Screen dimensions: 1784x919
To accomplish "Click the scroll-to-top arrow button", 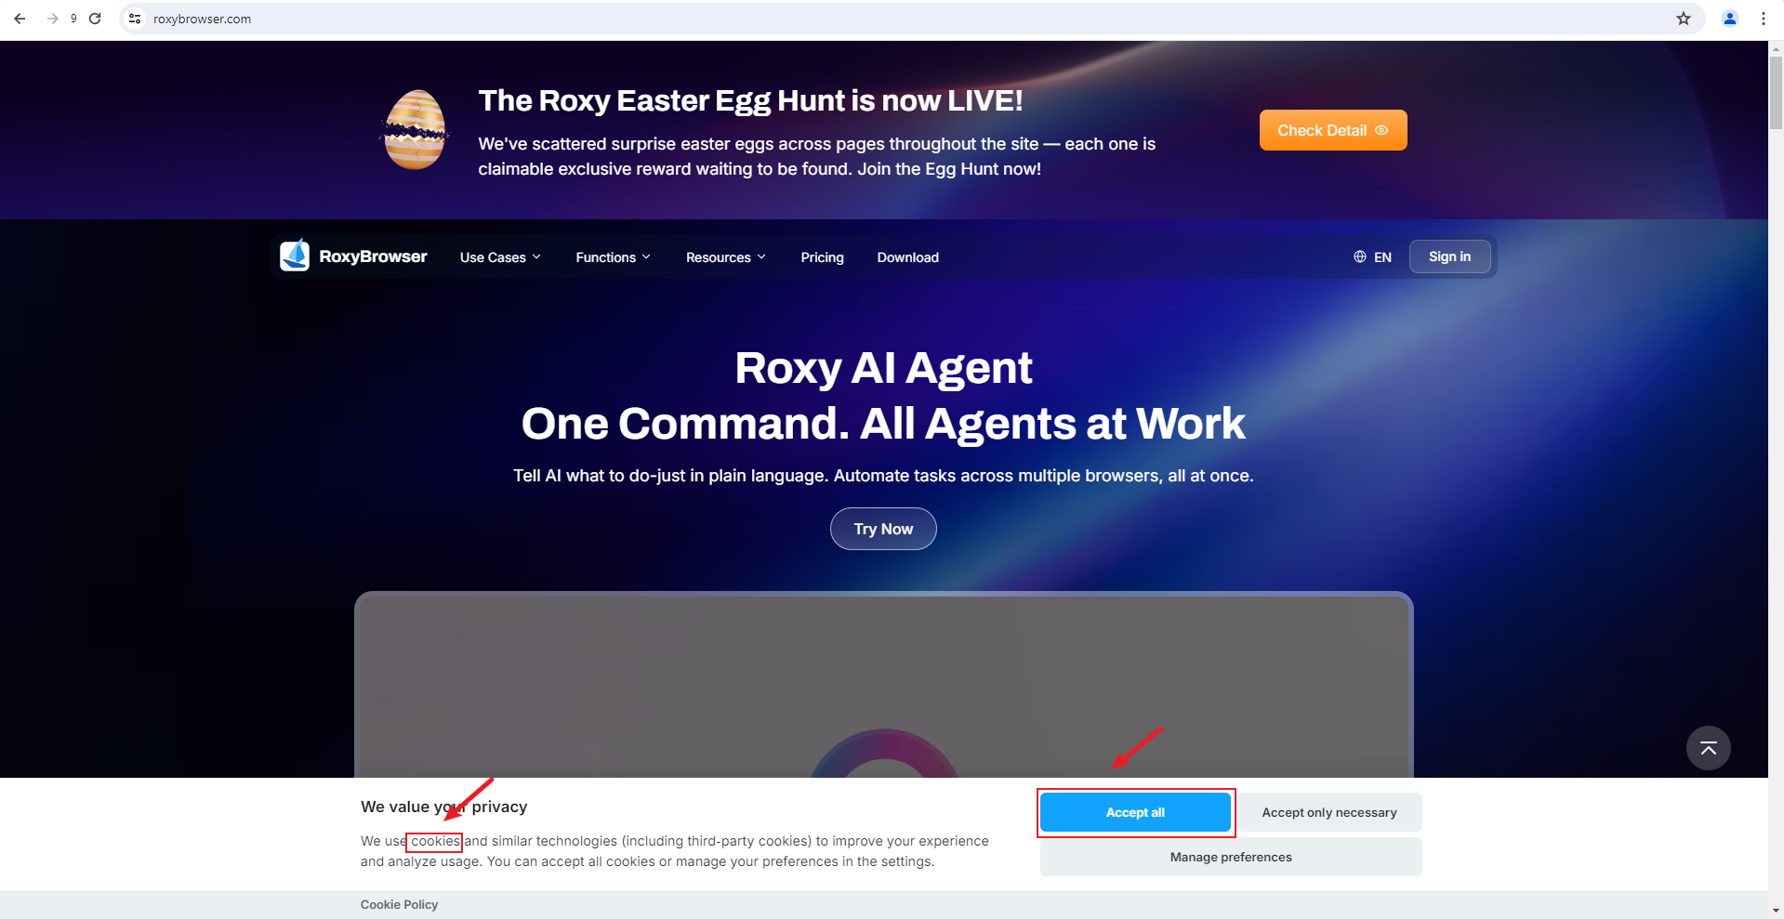I will pos(1708,748).
